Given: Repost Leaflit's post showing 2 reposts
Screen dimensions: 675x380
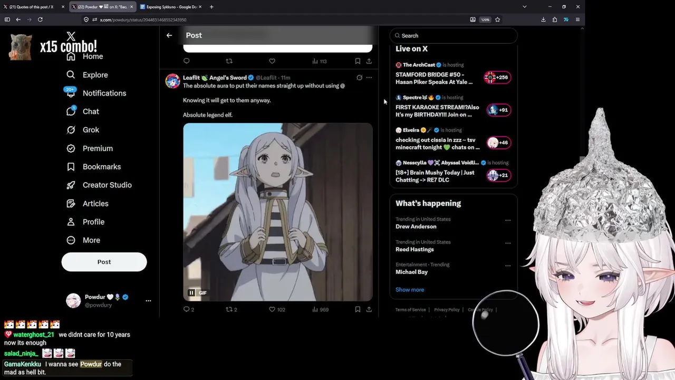Looking at the screenshot, I should [229, 309].
